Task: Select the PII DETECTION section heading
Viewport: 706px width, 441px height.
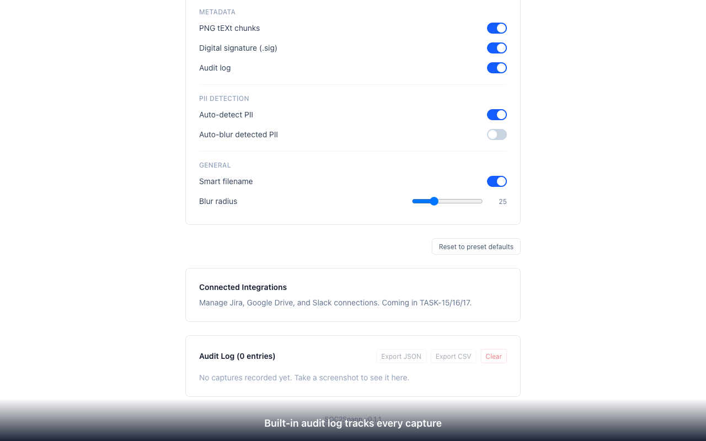Action: tap(224, 98)
